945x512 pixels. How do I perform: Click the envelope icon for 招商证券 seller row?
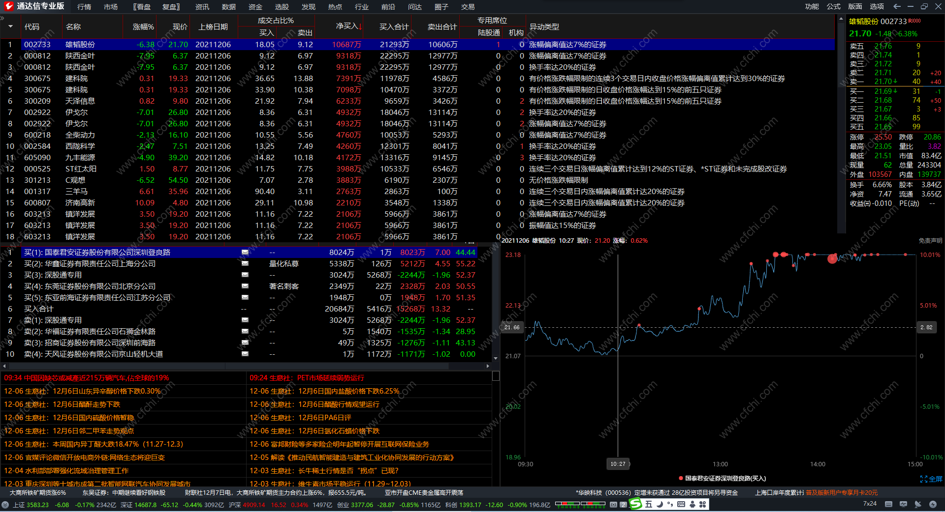click(245, 342)
